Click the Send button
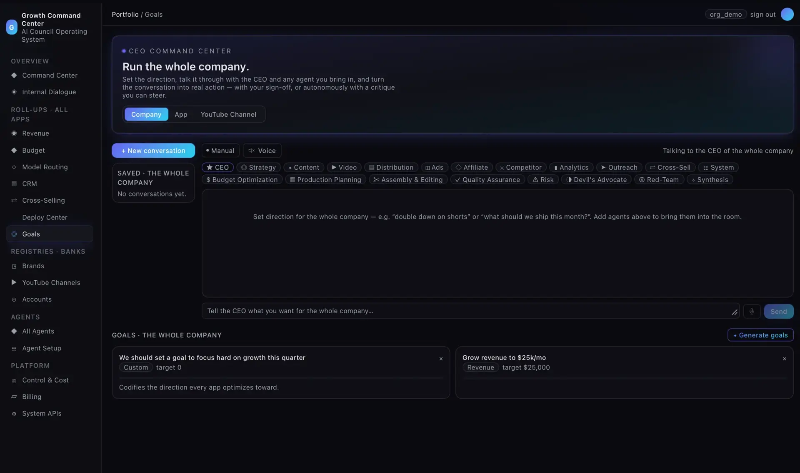800x473 pixels. 778,311
